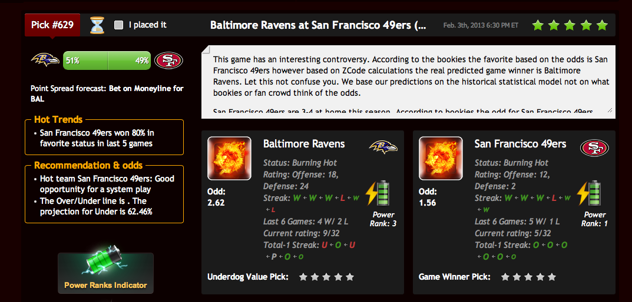Click the 49ers Current rating: 5/32
This screenshot has height=302, width=632.
coord(512,233)
